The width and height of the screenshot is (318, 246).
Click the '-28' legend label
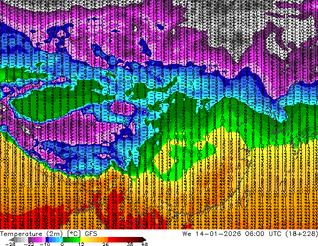[x=10, y=244]
